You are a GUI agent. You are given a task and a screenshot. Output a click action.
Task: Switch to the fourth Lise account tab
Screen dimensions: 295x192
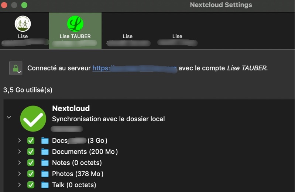[x=177, y=36]
